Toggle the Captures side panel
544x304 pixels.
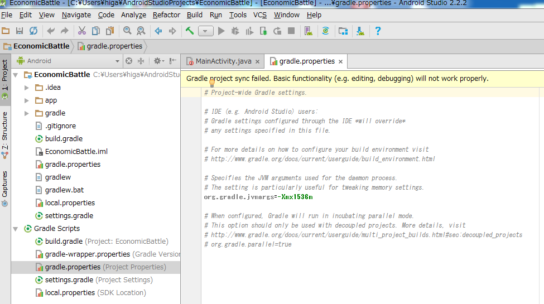5,189
